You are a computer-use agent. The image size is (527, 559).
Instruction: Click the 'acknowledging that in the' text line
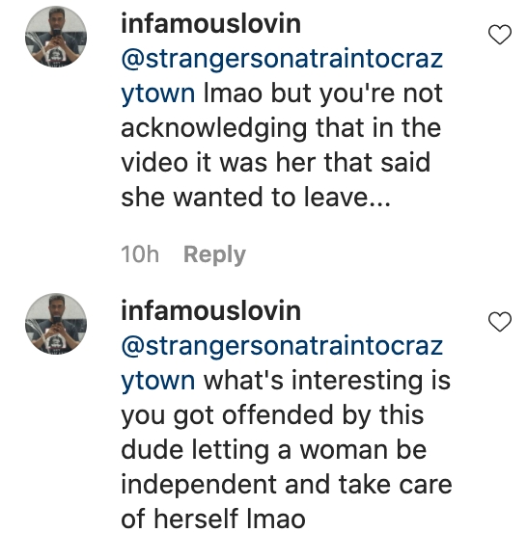click(281, 128)
